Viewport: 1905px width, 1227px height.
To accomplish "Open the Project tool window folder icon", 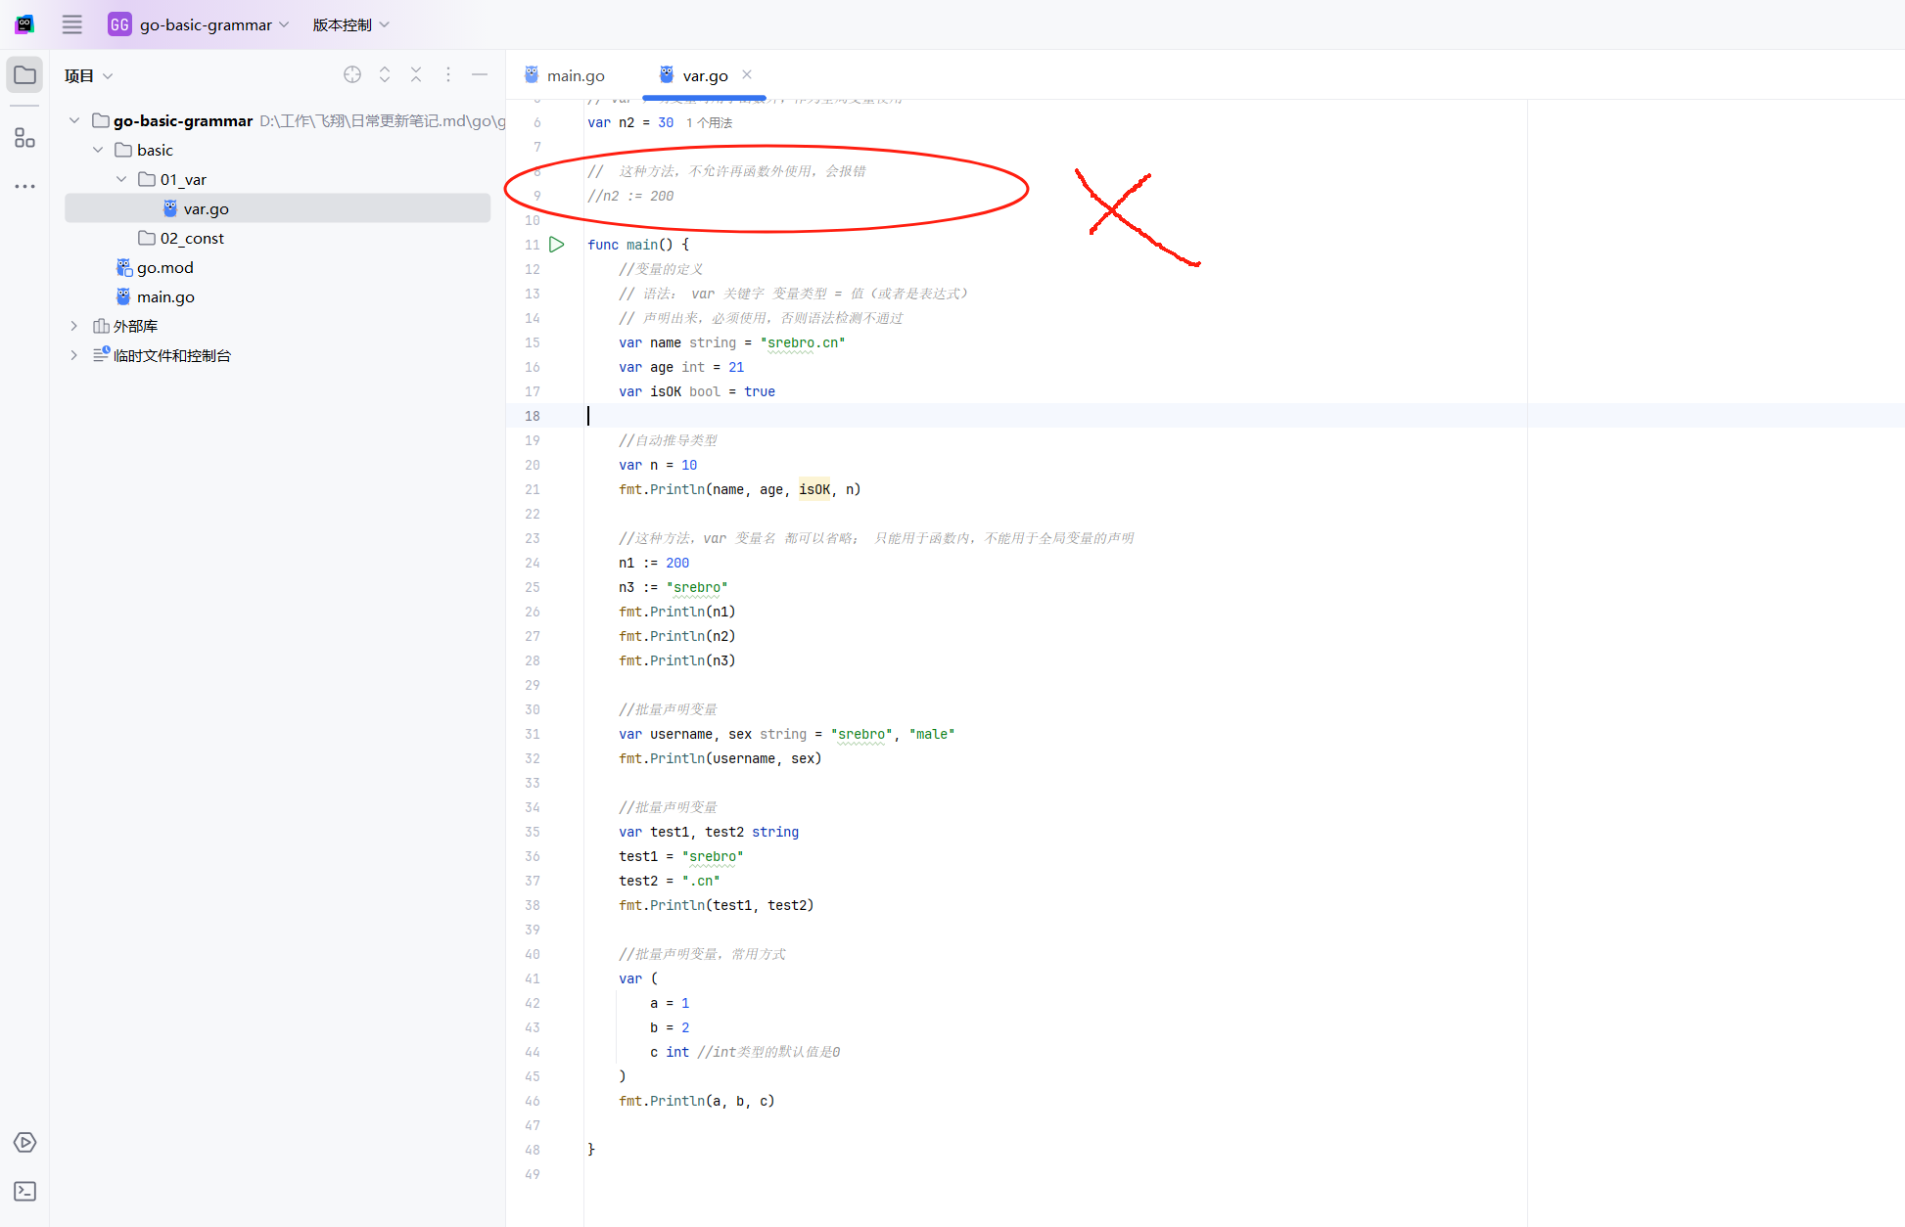I will point(24,75).
